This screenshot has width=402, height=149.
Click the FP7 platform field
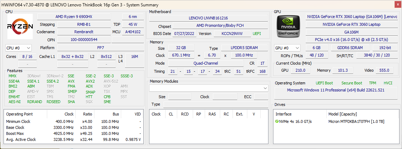100,48
